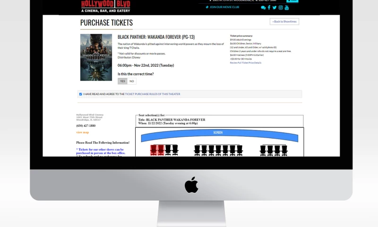The image size is (378, 227).
Task: Click the phone number (630) 427-1880
Action: click(86, 126)
